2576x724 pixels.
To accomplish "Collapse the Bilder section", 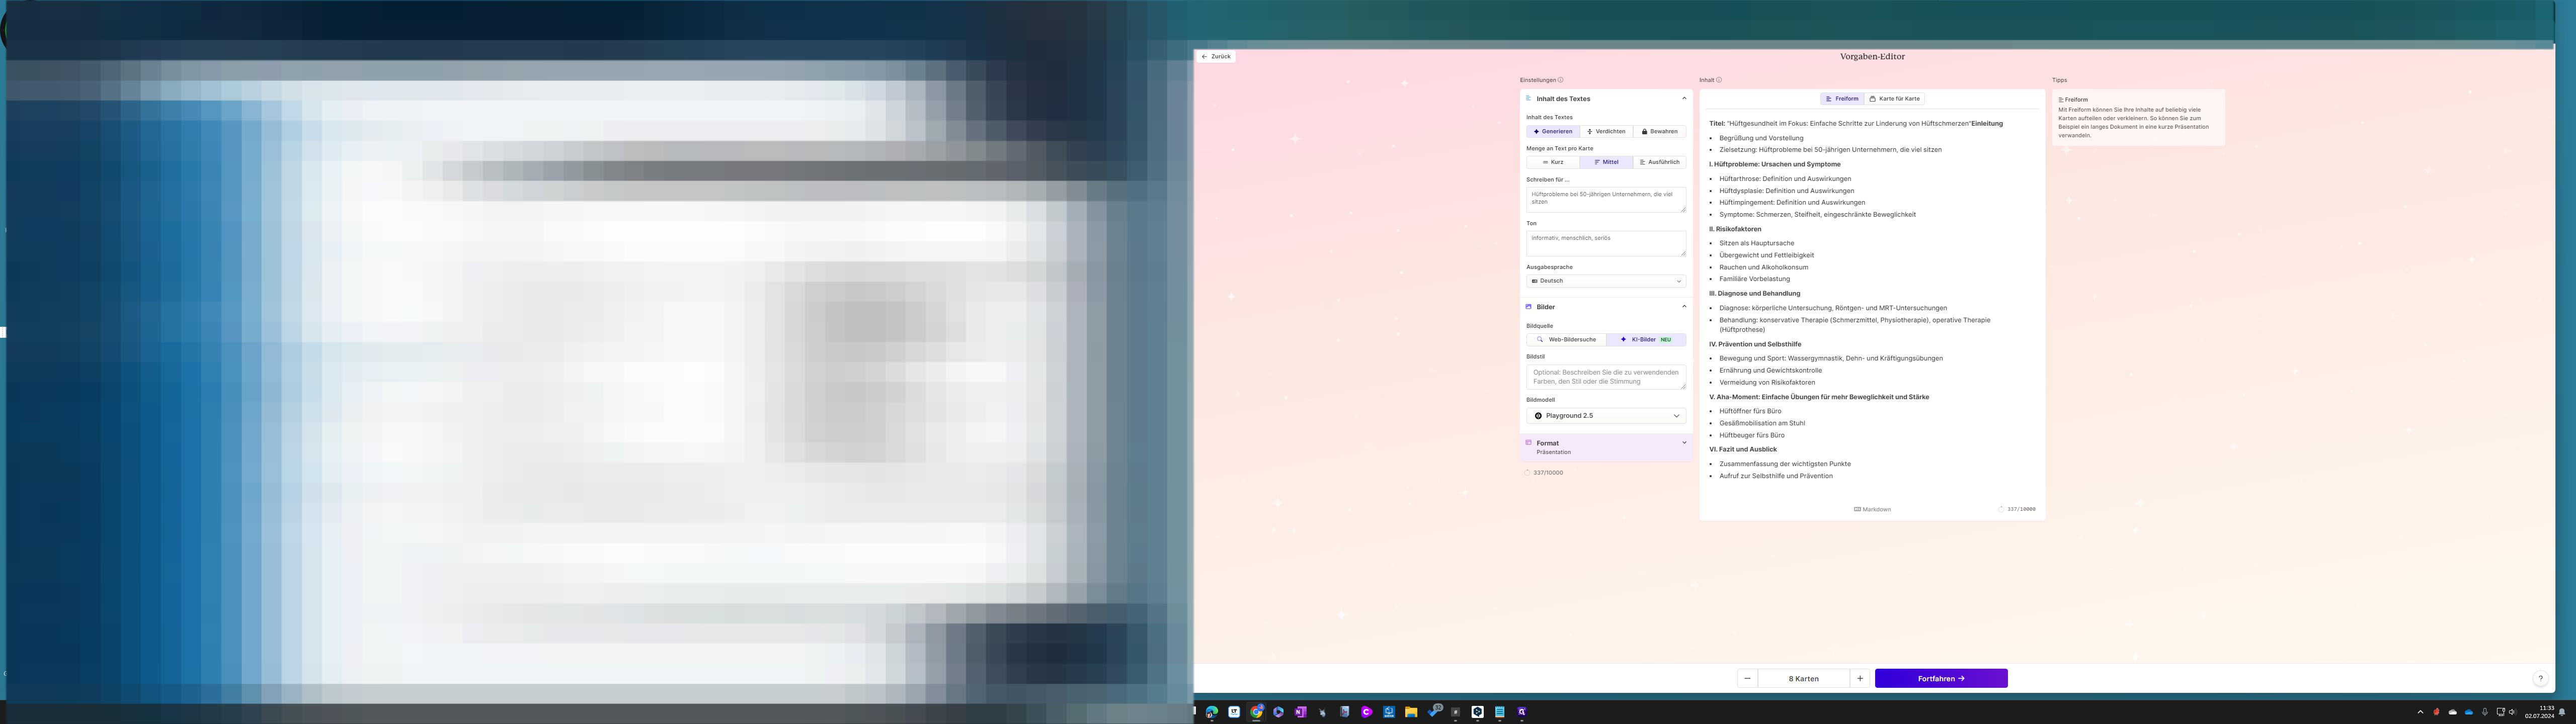I will (x=1684, y=307).
